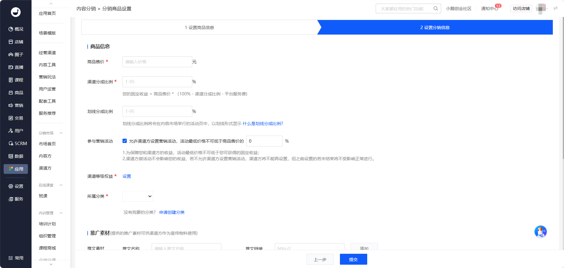Click the switch arrows icon at top right
The image size is (564, 268).
pos(556,8)
